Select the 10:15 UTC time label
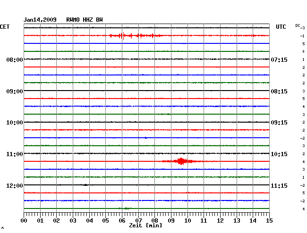 tap(279, 154)
